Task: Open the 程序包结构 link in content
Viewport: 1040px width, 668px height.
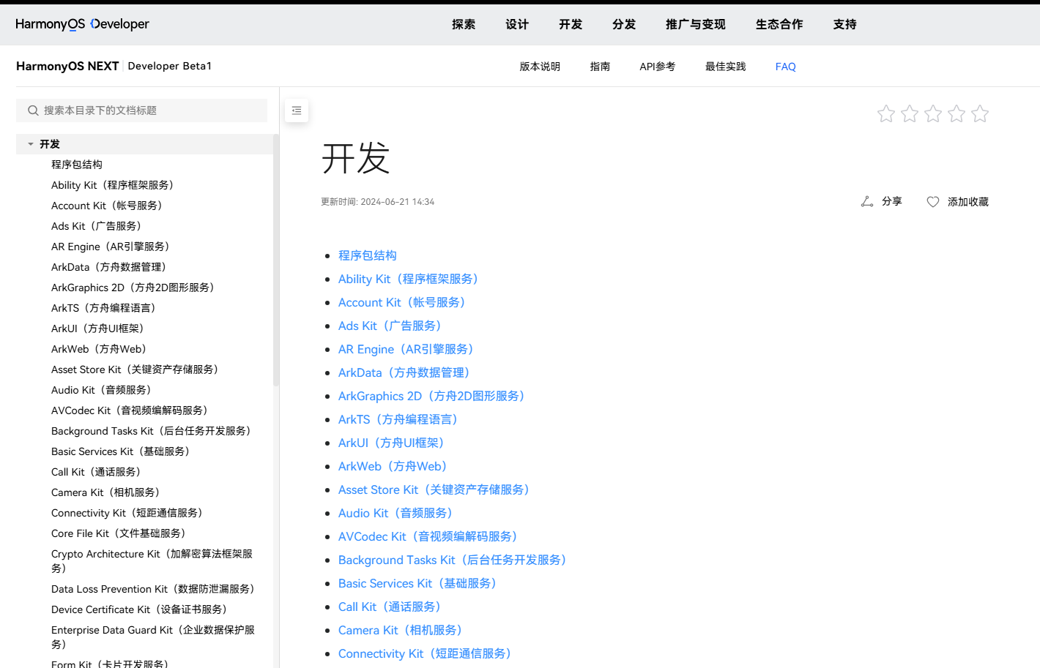Action: point(368,255)
